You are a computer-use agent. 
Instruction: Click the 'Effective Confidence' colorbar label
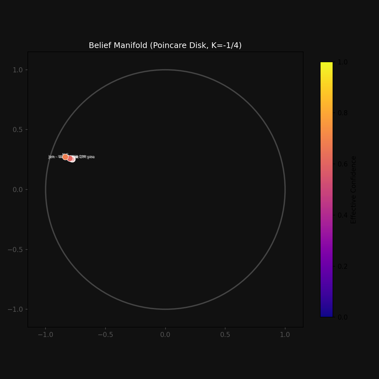tap(353, 189)
